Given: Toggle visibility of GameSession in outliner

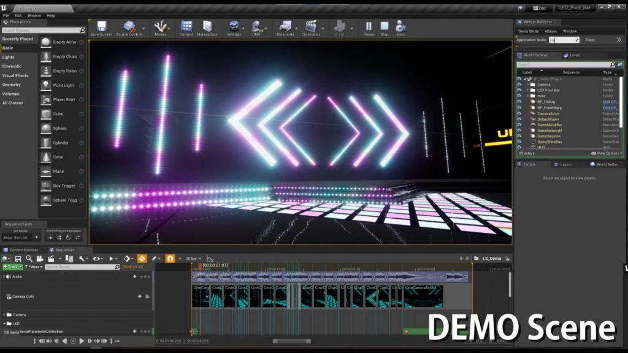Looking at the screenshot, I should click(519, 136).
